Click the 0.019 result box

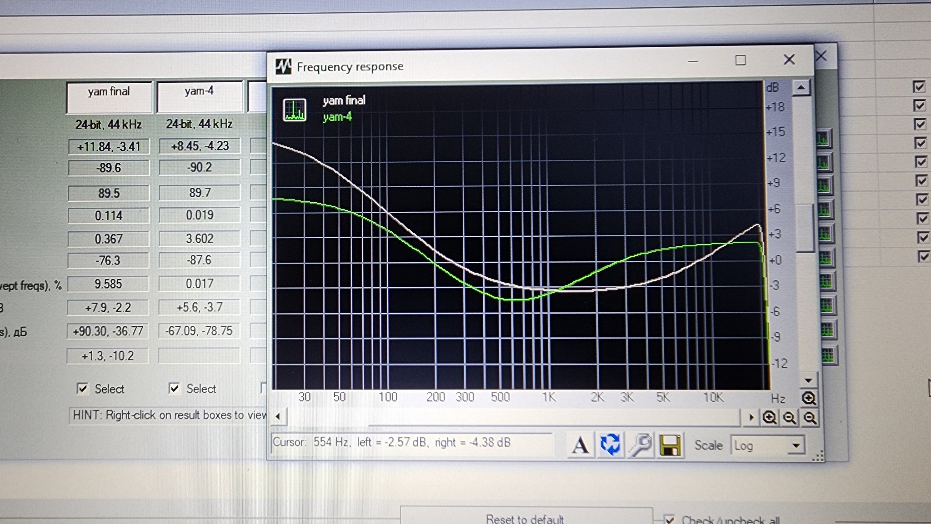[200, 215]
